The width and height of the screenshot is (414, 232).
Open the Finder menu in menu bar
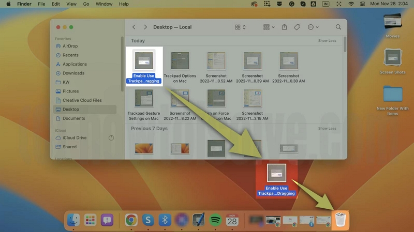click(x=24, y=4)
